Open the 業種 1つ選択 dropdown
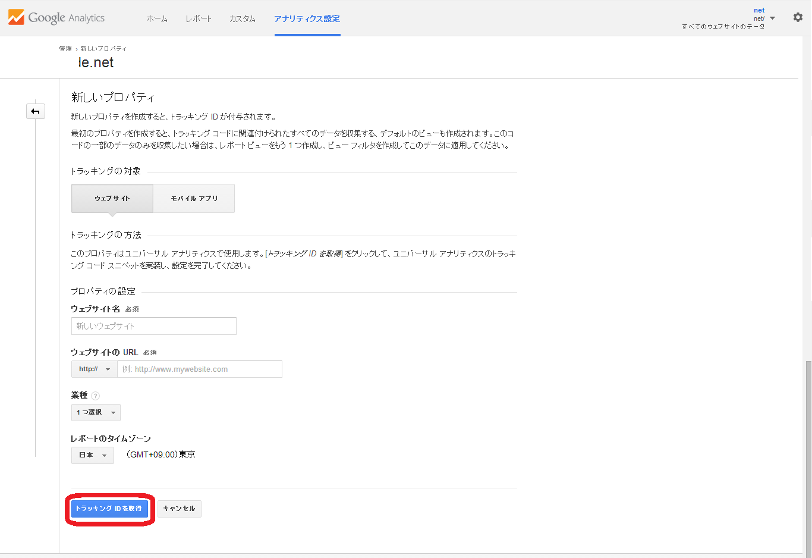812x558 pixels. [96, 412]
